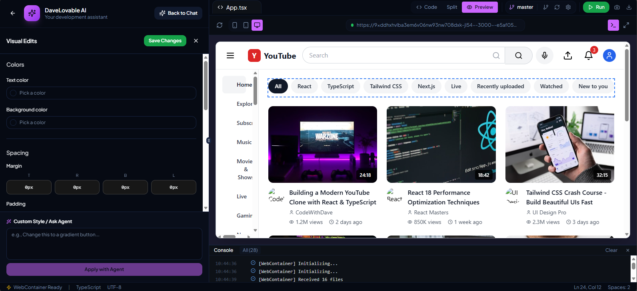Select the TypeScript filter chip
This screenshot has width=637, height=291.
pyautogui.click(x=341, y=86)
